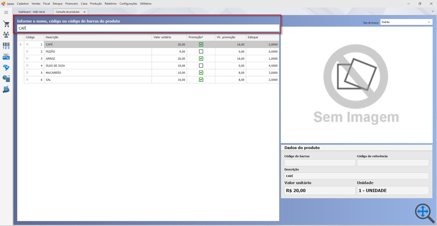
Task: Toggle promotion checkbox for ARROZ
Action: [201, 59]
